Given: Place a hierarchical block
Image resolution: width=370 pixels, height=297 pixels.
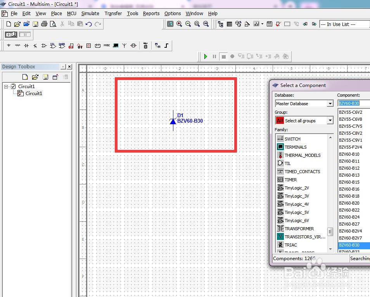Looking at the screenshot, I should [157, 45].
